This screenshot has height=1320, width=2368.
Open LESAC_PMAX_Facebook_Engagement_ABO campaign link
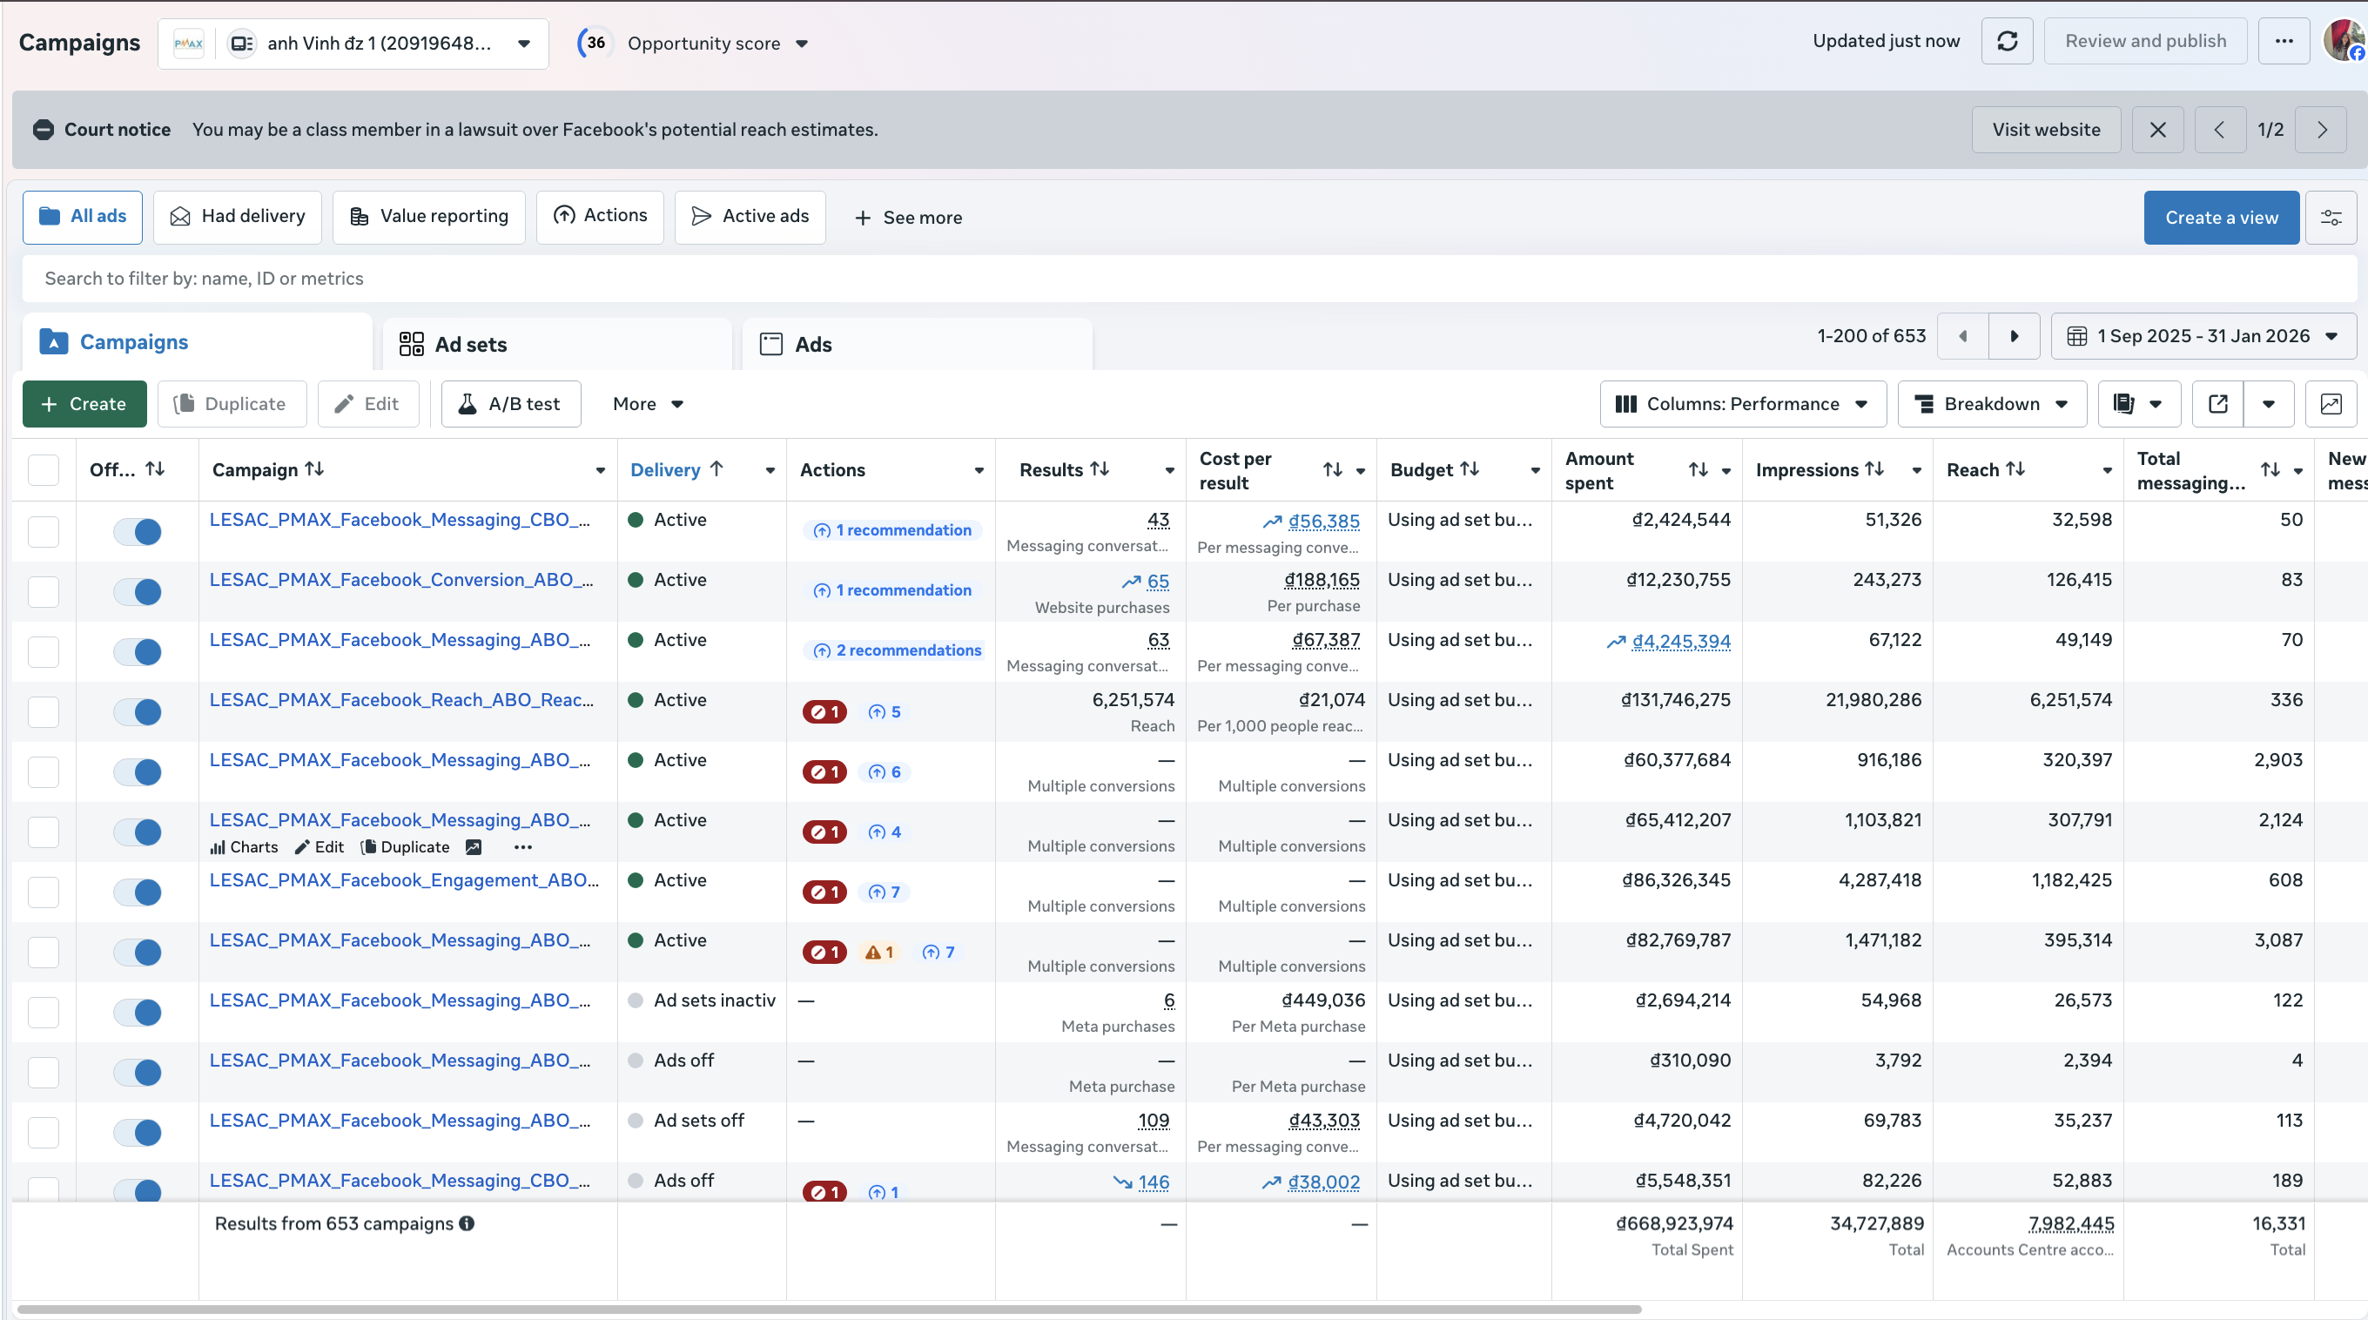pyautogui.click(x=404, y=880)
